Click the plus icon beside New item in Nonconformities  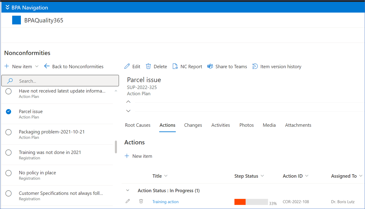[x=7, y=66]
